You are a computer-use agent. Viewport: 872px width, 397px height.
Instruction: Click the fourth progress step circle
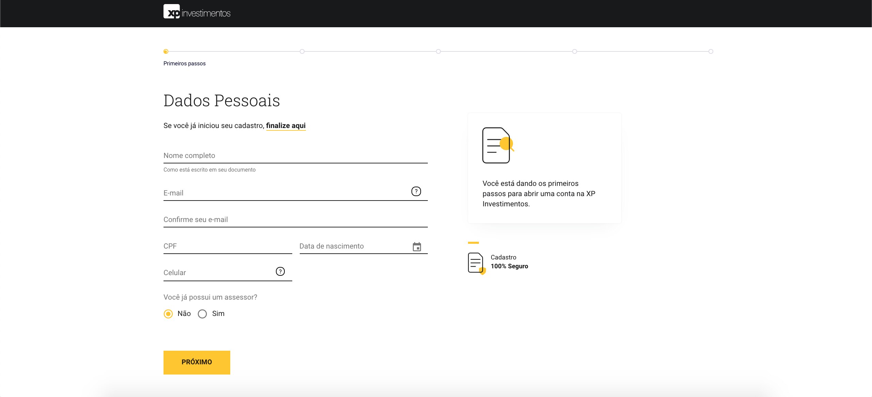575,51
